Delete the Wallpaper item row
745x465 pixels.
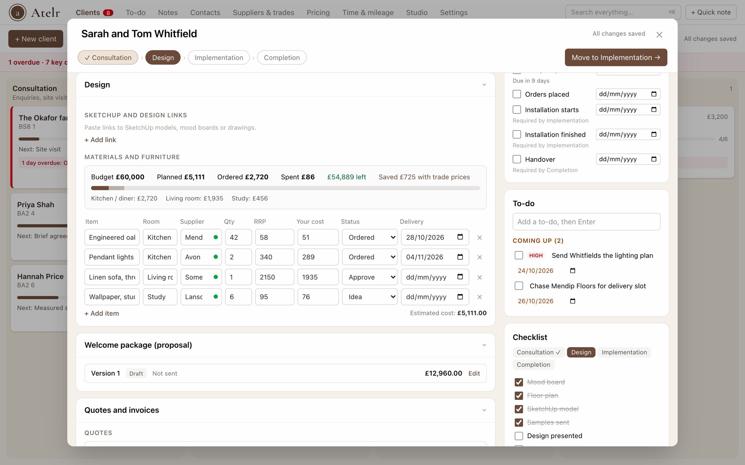[x=479, y=297]
